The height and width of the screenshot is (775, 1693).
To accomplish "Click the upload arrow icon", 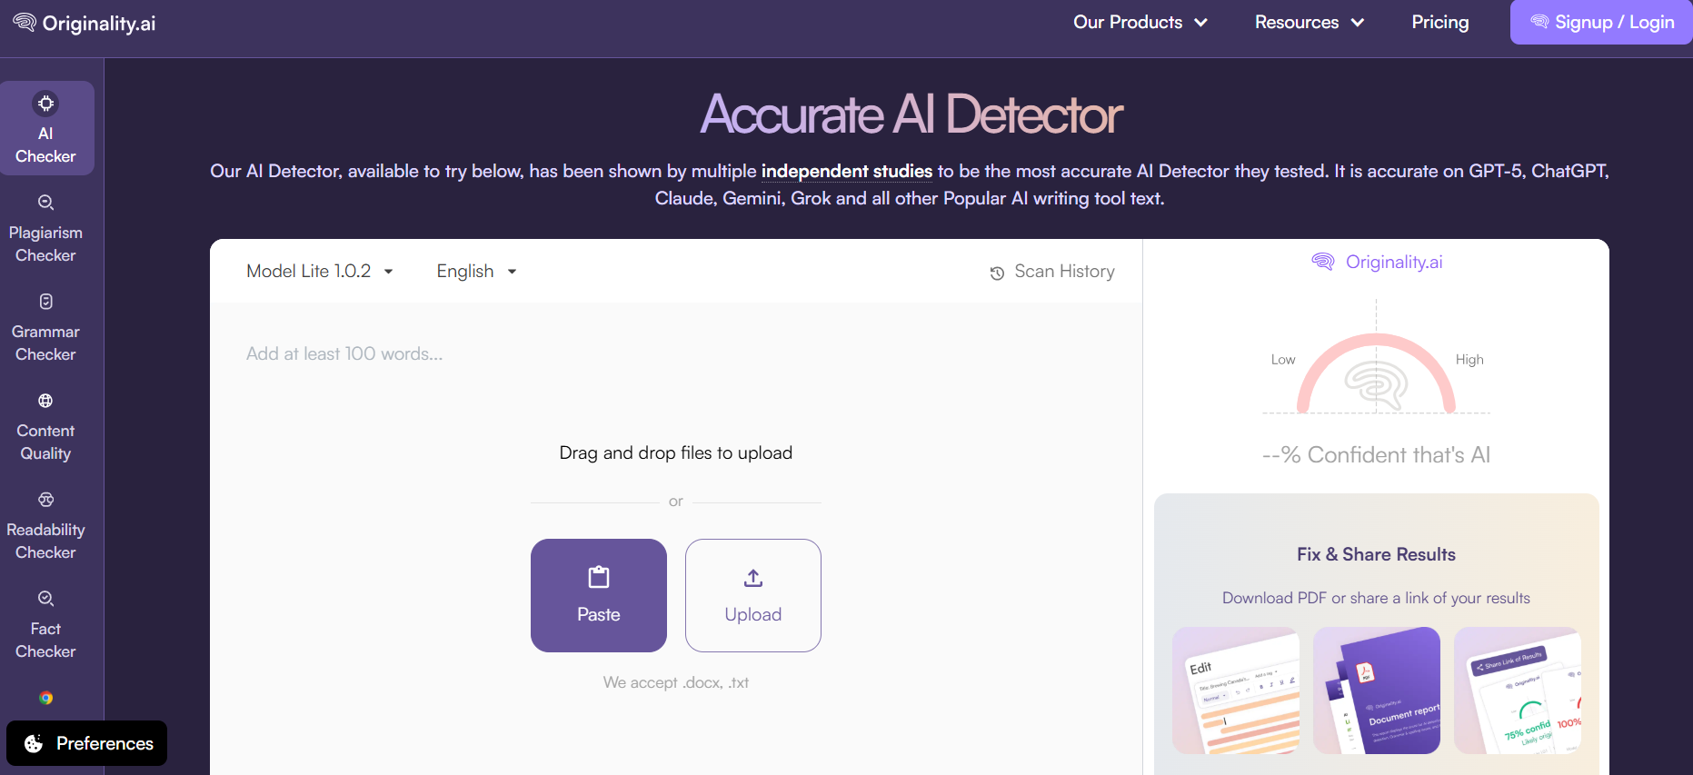I will (753, 578).
